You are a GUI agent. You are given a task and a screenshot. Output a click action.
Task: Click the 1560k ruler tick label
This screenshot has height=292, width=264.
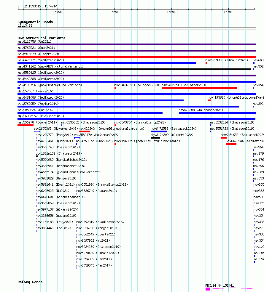[x=171, y=12]
